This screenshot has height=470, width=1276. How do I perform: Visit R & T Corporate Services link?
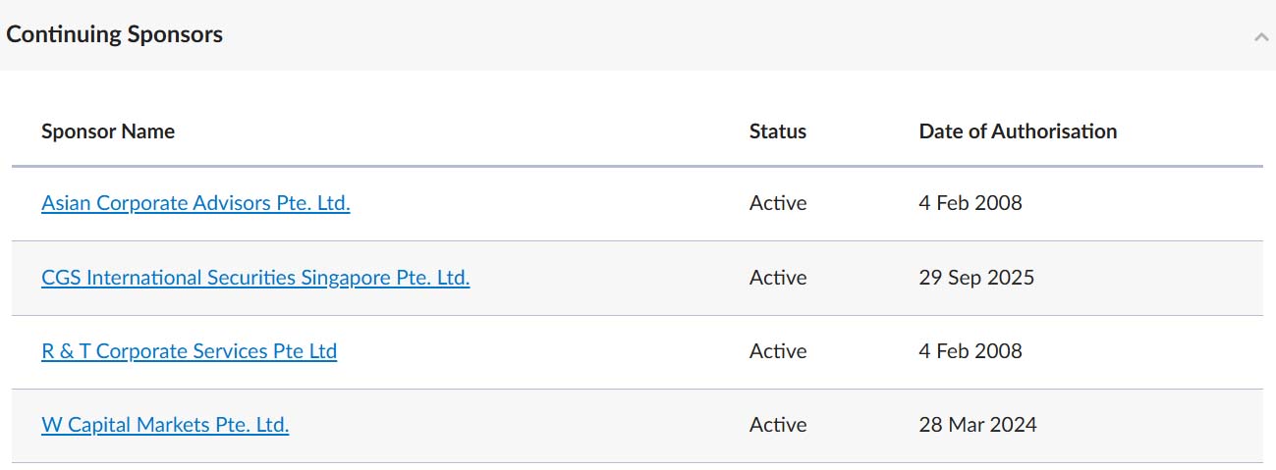coord(189,351)
